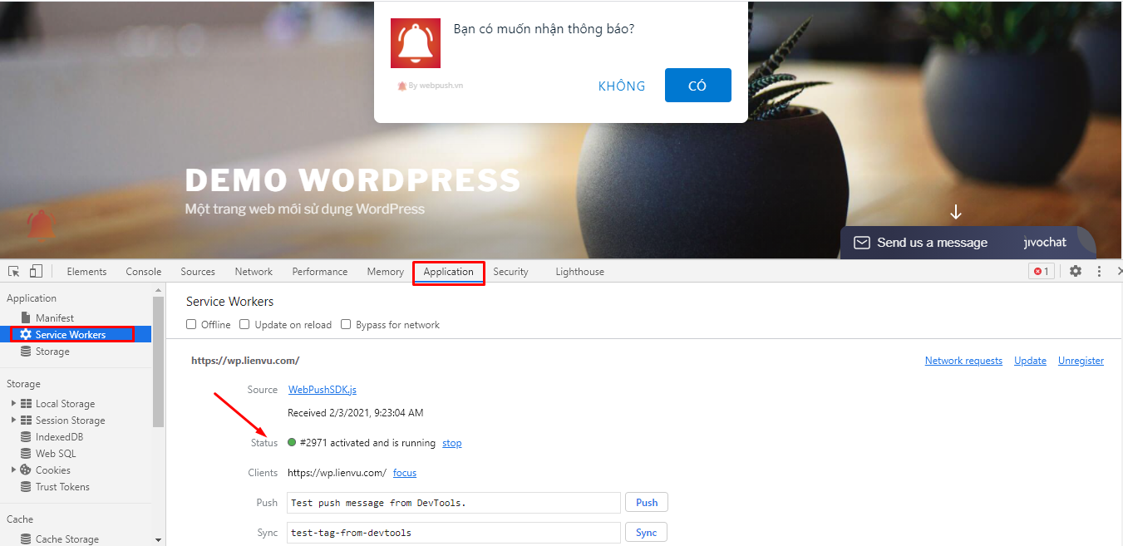Click the sidebar scrollbar up arrow
The height and width of the screenshot is (546, 1123).
click(159, 290)
